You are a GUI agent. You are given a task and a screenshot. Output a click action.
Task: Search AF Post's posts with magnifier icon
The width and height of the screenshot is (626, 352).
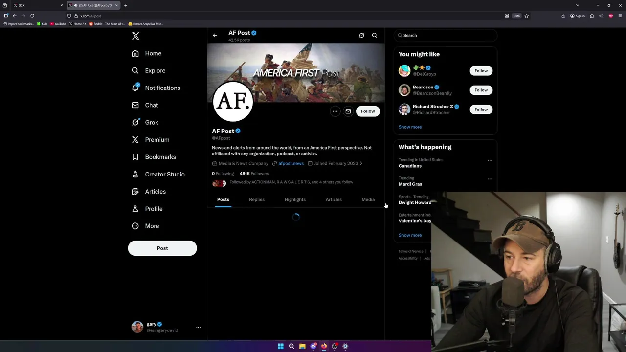click(x=375, y=35)
